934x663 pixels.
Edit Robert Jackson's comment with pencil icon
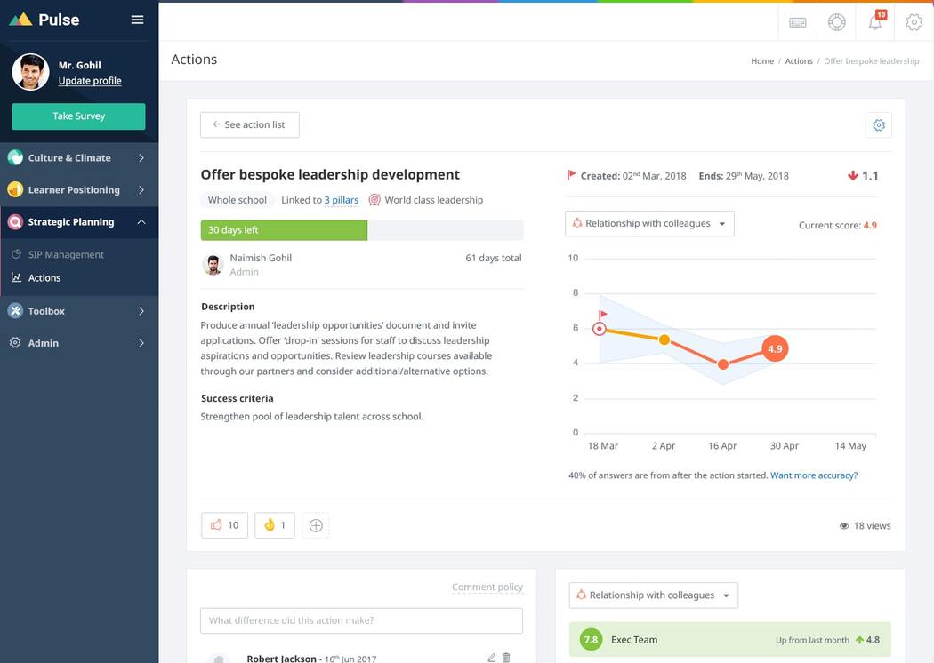pyautogui.click(x=491, y=658)
